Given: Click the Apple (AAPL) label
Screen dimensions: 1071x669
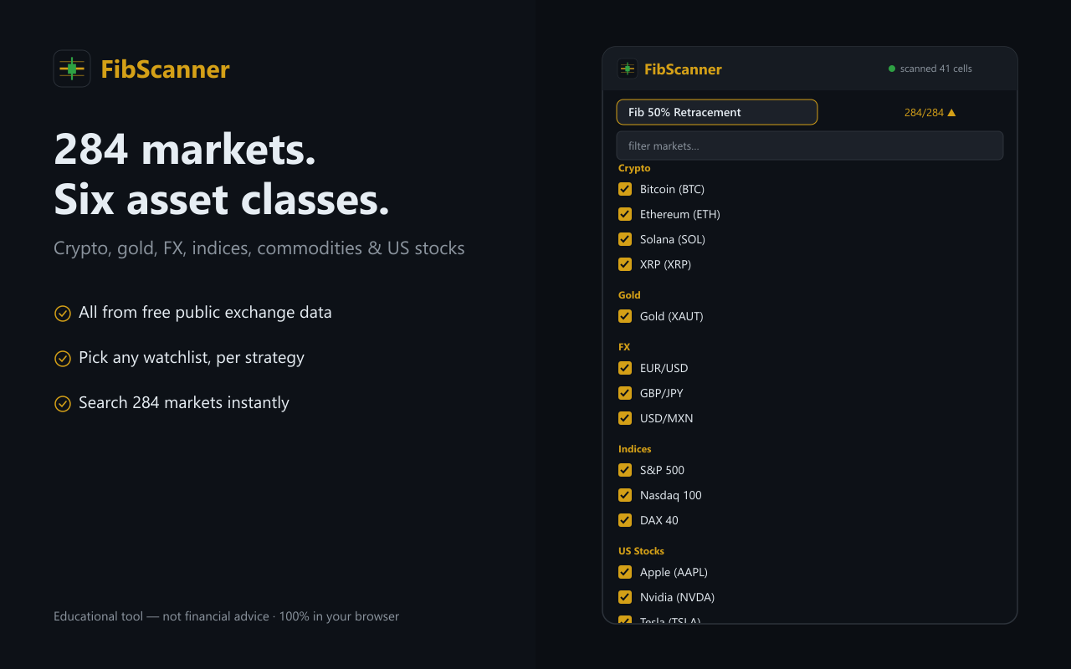Looking at the screenshot, I should [x=674, y=572].
